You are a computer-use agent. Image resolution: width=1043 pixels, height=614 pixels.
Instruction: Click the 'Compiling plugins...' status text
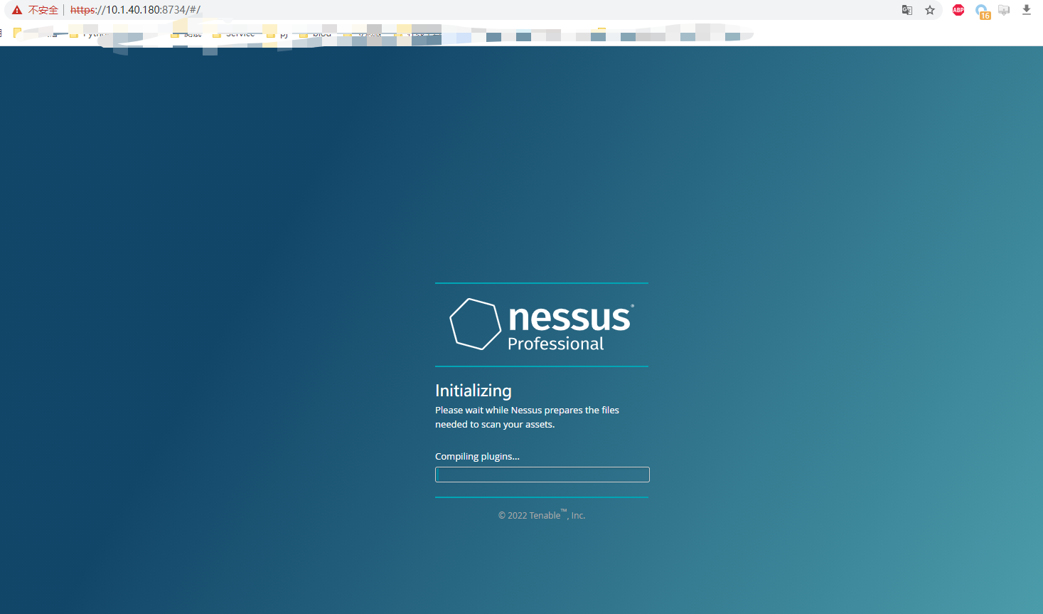click(477, 457)
